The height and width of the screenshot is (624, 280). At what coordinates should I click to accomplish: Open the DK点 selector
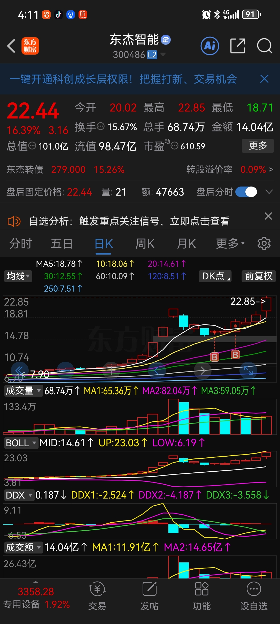tap(215, 276)
